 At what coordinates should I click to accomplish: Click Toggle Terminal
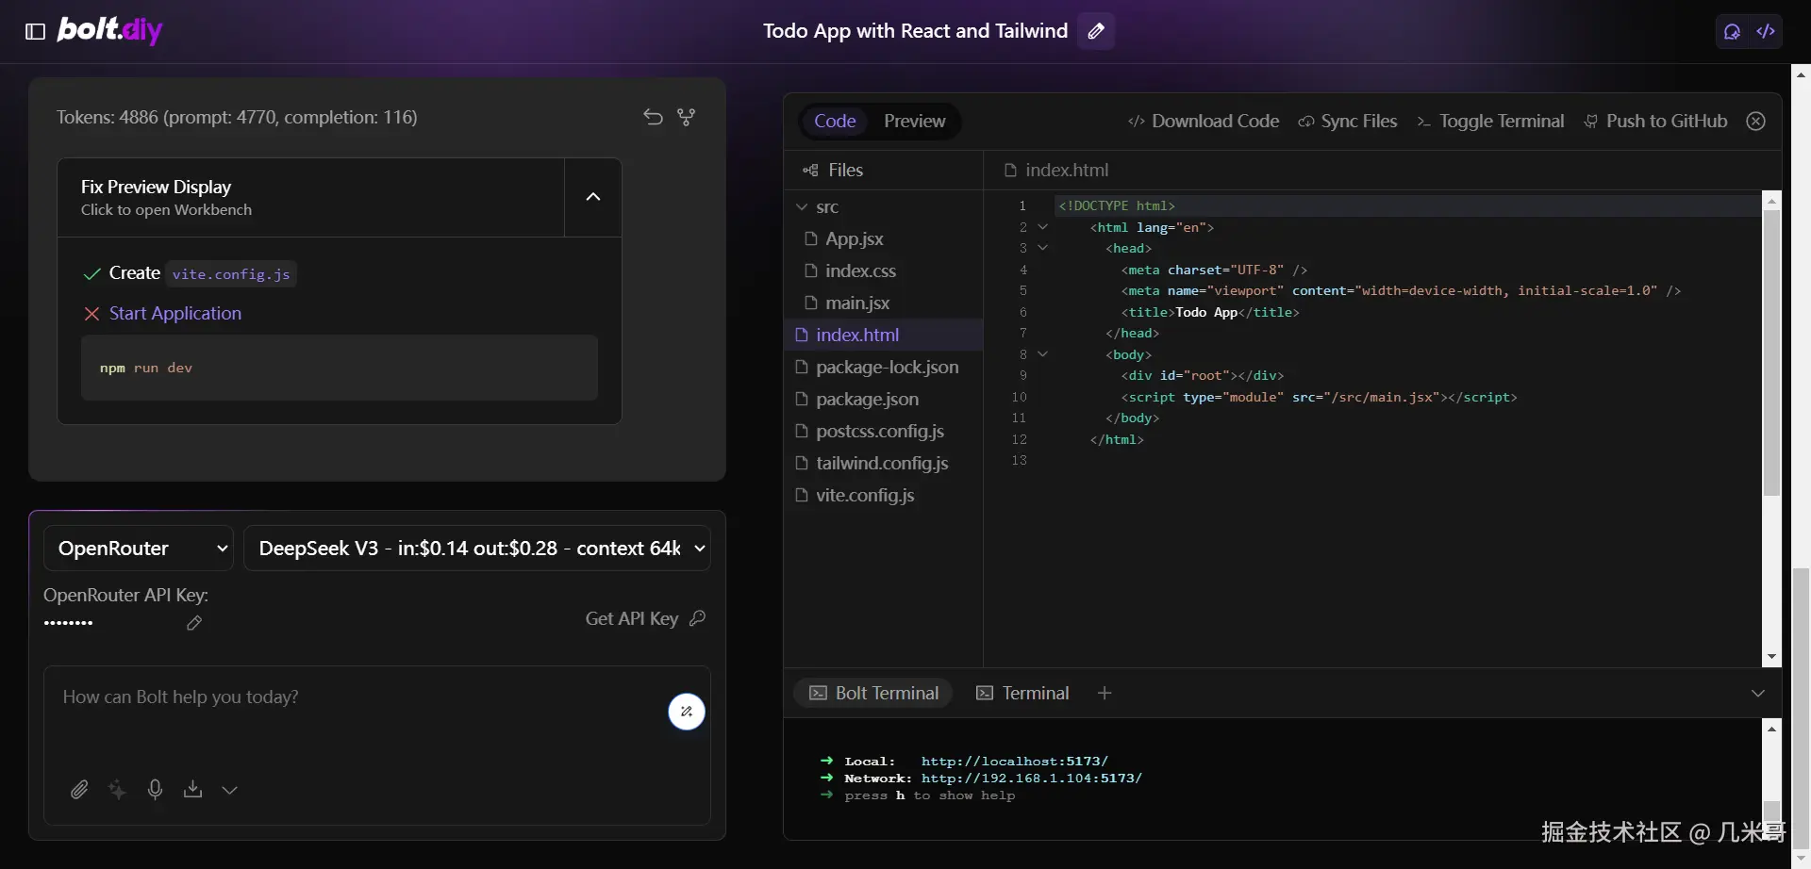(x=1490, y=122)
